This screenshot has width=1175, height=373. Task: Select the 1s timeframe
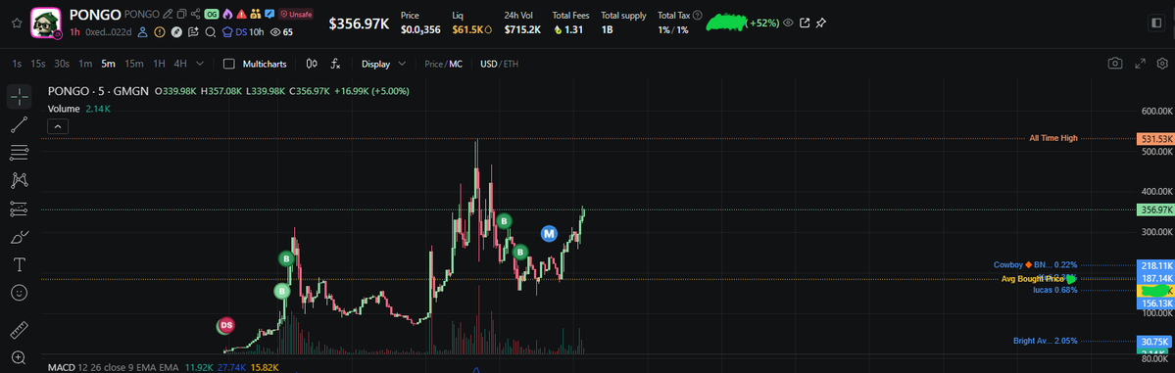18,64
